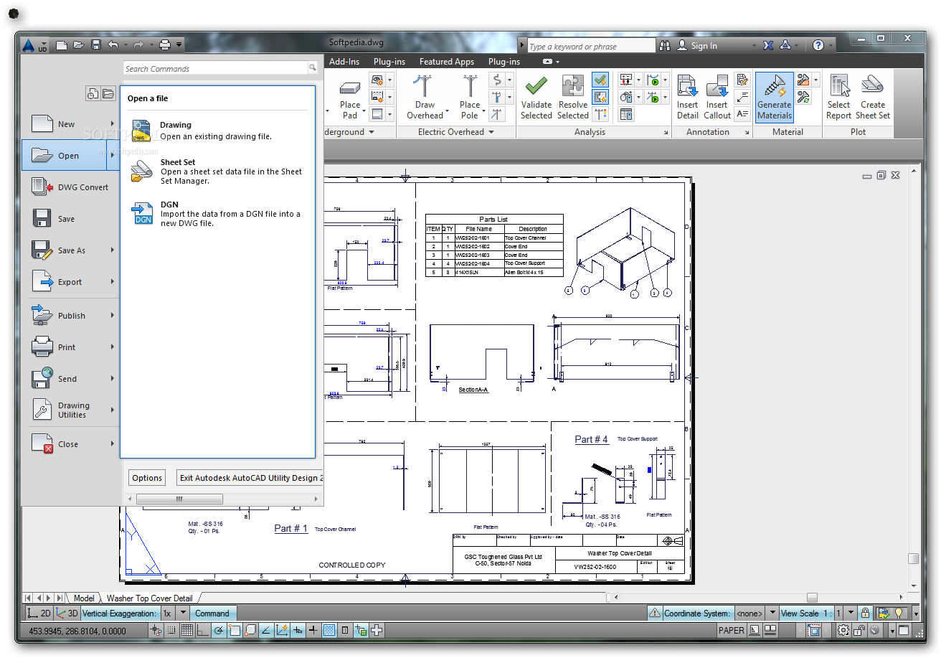Click Sign In in title bar
941x658 pixels.
704,46
